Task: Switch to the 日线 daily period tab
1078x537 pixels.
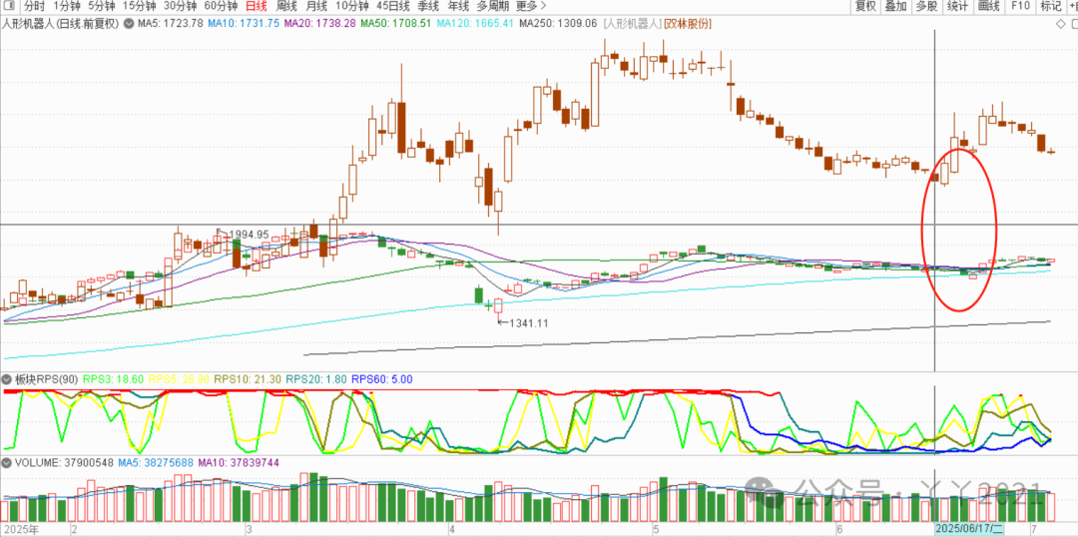Action: (x=256, y=6)
